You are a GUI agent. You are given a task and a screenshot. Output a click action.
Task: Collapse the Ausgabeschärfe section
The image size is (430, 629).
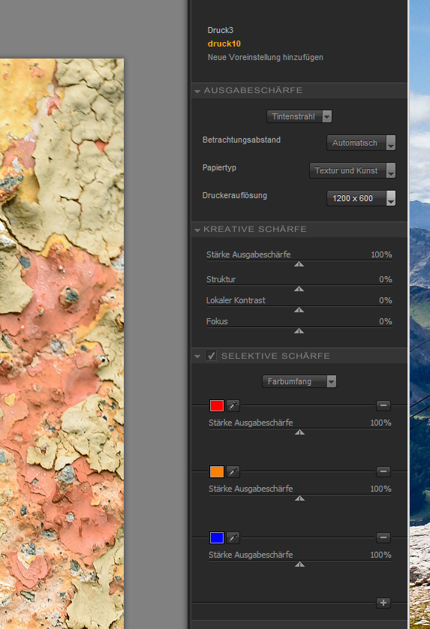point(197,91)
